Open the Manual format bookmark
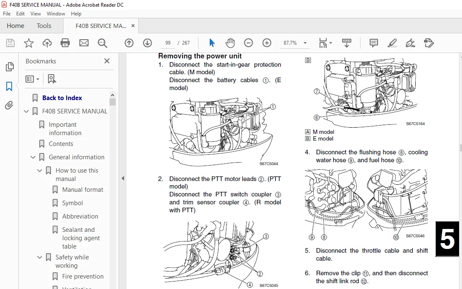This screenshot has height=289, width=462. coord(83,190)
